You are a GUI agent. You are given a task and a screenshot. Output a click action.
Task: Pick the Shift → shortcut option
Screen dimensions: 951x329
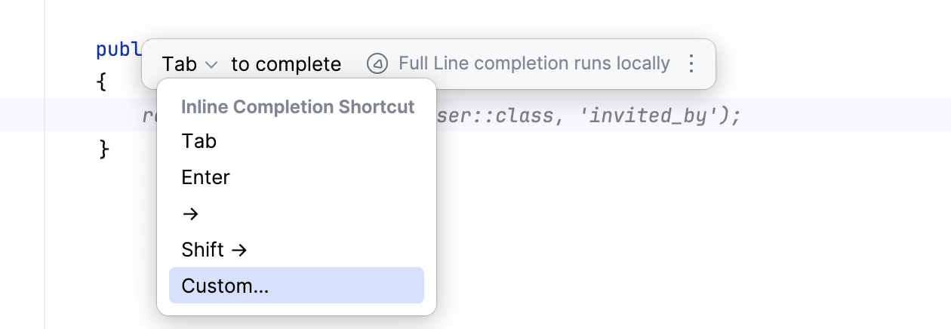pos(214,250)
